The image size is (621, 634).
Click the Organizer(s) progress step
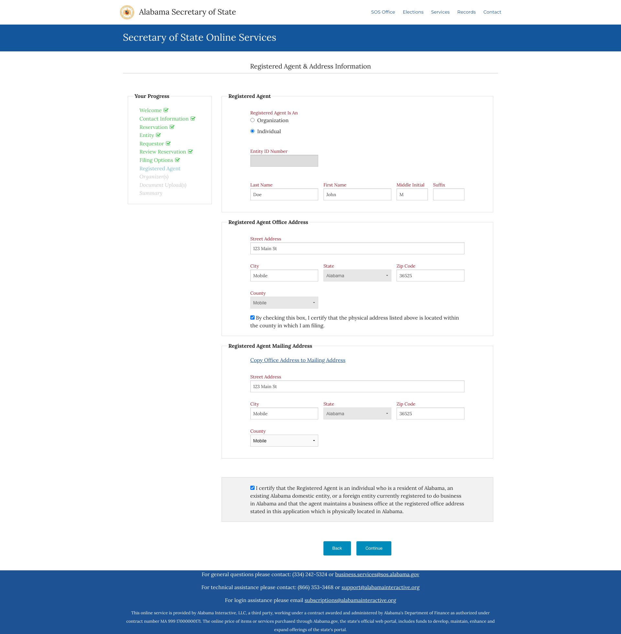point(154,176)
